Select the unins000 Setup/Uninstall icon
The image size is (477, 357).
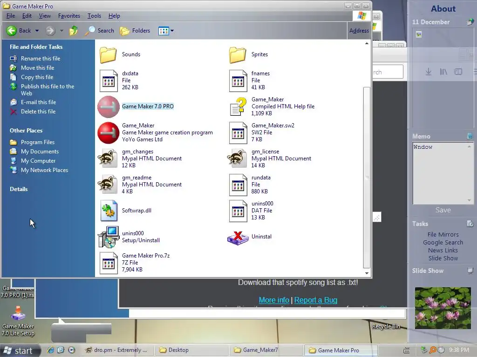108,237
